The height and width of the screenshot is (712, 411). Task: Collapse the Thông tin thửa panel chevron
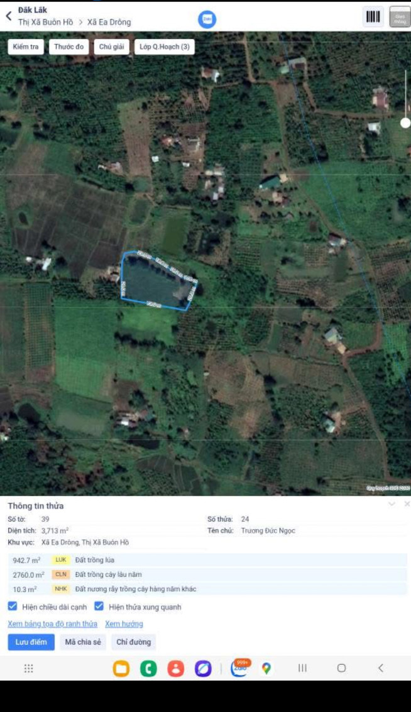pos(392,504)
